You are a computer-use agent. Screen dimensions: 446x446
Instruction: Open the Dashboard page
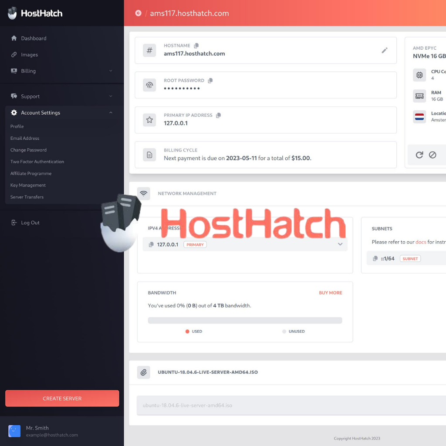(34, 38)
